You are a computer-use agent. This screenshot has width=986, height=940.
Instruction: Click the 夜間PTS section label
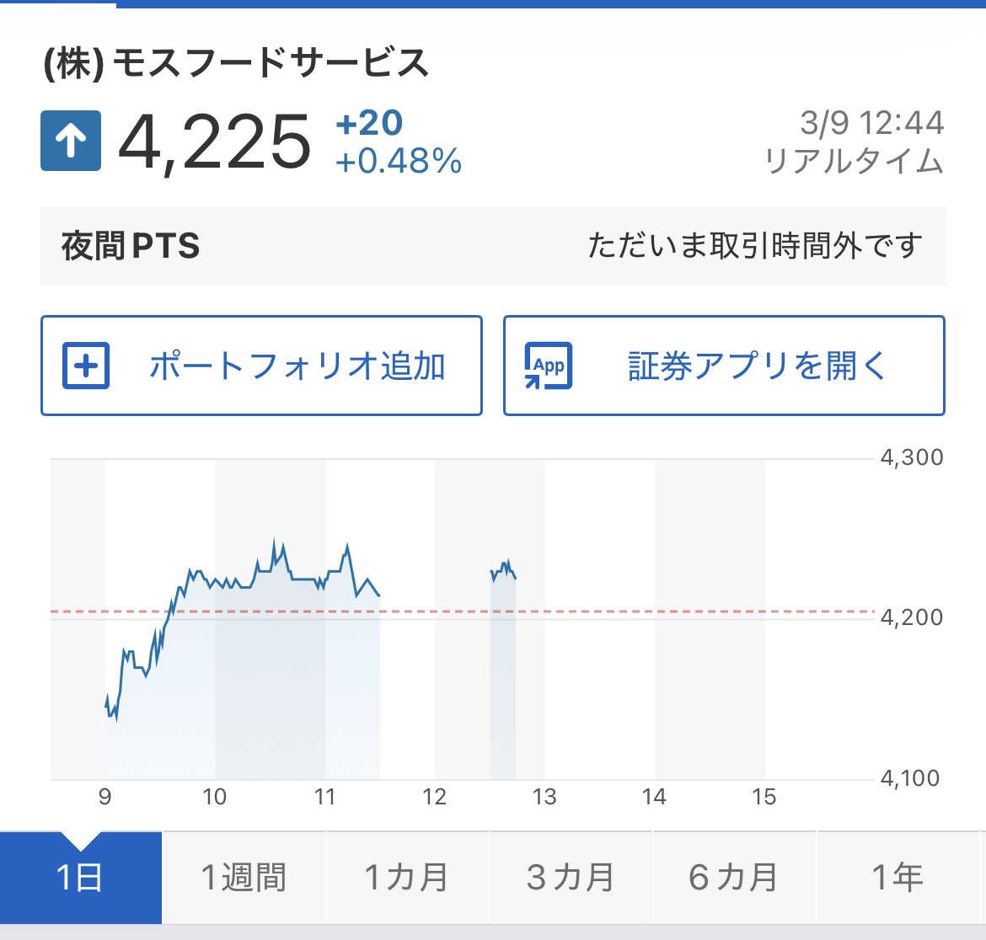tap(131, 246)
